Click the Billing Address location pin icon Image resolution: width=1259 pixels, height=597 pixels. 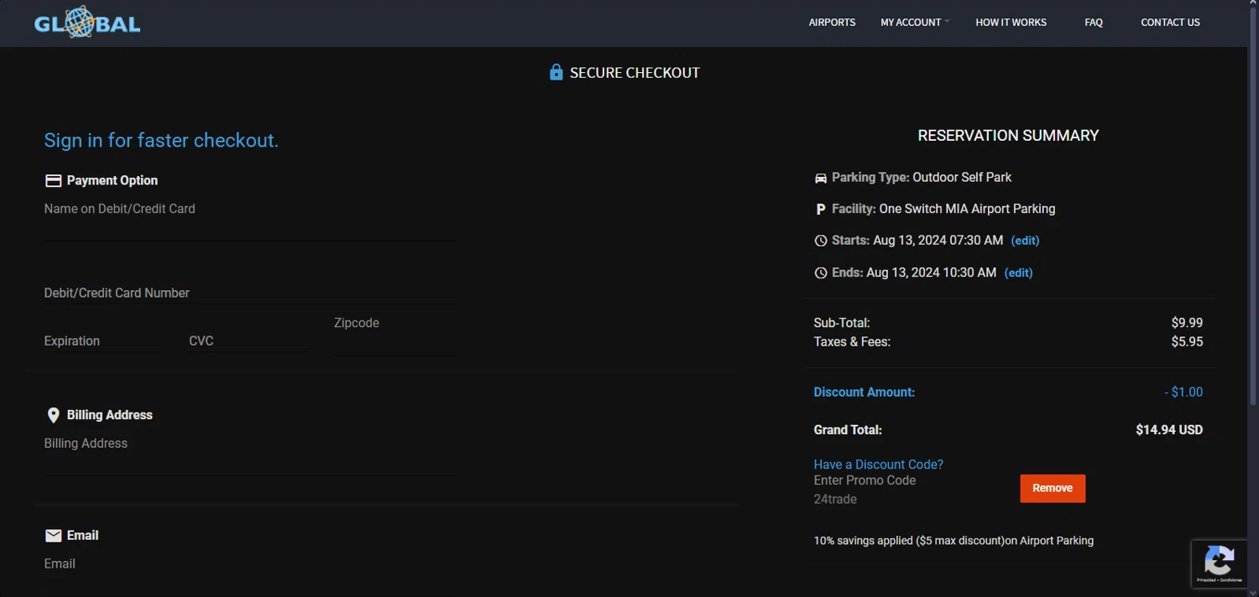(x=53, y=415)
